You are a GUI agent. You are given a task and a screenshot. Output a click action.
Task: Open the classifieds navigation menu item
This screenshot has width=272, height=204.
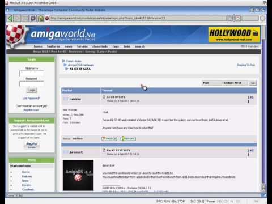pyautogui.click(x=100, y=46)
